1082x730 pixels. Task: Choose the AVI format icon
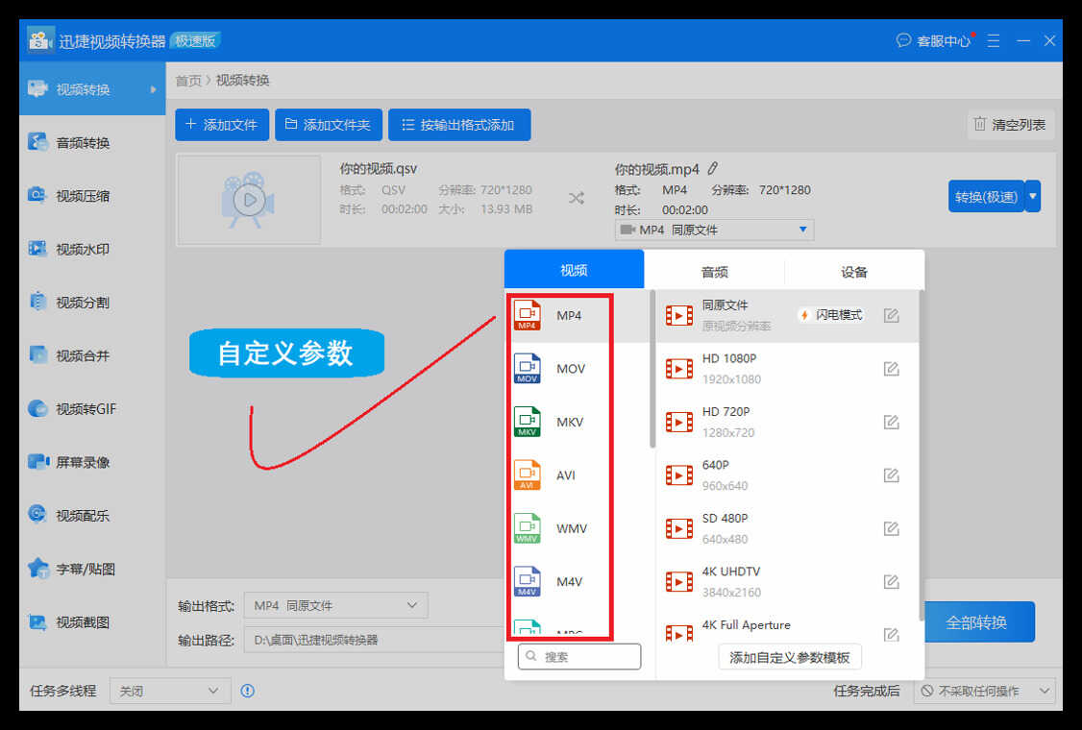[x=528, y=475]
